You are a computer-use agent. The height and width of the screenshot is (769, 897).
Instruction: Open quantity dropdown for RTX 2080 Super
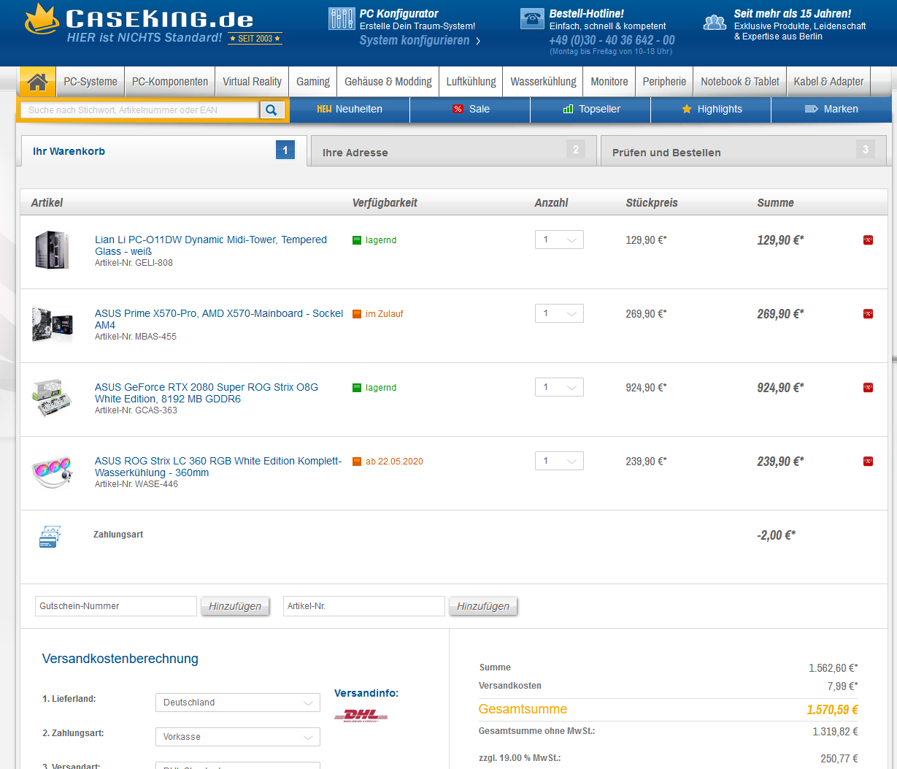pyautogui.click(x=559, y=387)
